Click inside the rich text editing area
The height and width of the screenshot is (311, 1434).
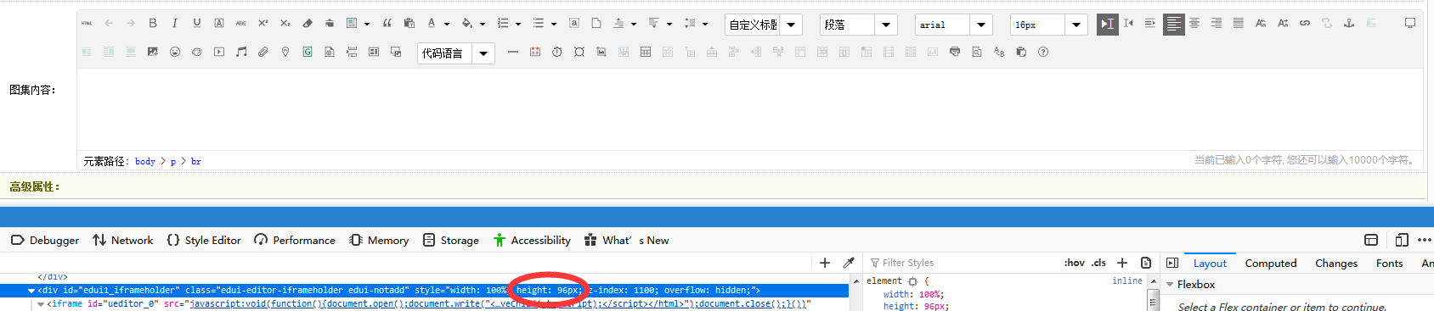pyautogui.click(x=749, y=108)
